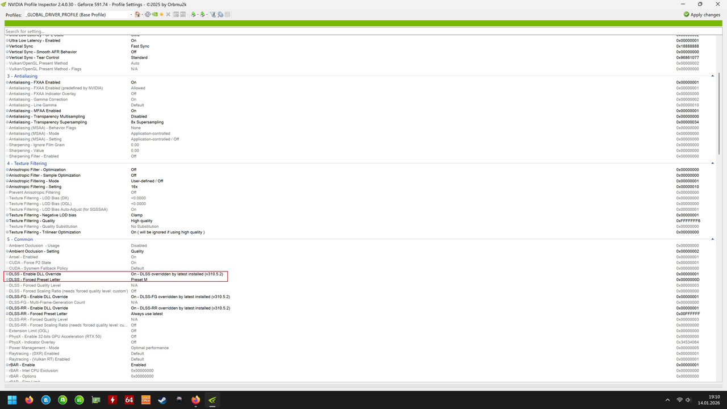The image size is (727, 409).
Task: Click the export profiles green arrow icon
Action: click(x=193, y=14)
